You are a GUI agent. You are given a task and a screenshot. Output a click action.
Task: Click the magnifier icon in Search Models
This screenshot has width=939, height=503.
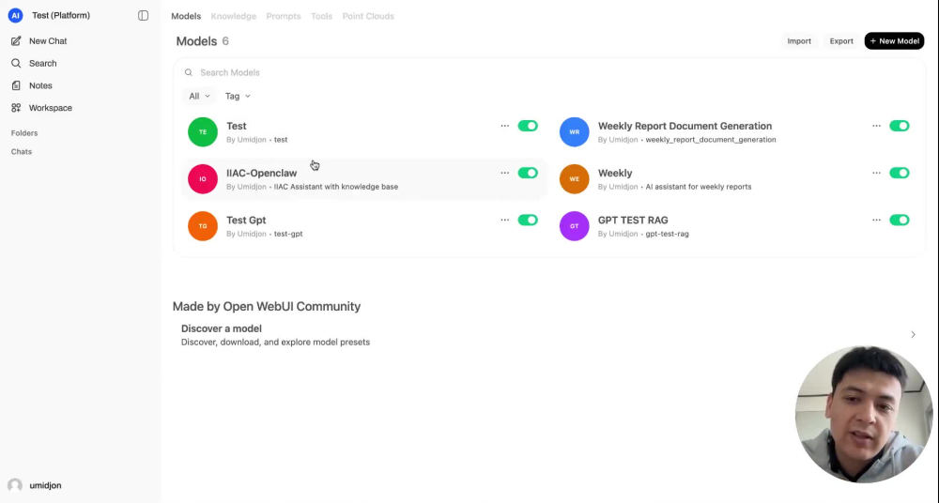tap(189, 72)
